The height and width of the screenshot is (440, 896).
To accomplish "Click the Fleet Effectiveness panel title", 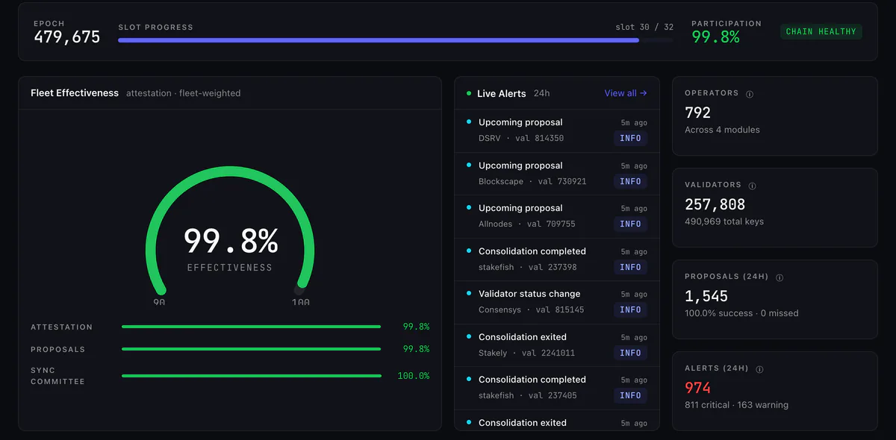I will [x=75, y=93].
